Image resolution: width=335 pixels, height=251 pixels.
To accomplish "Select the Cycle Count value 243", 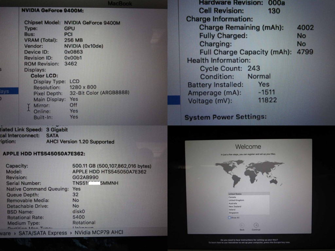I will (254, 68).
